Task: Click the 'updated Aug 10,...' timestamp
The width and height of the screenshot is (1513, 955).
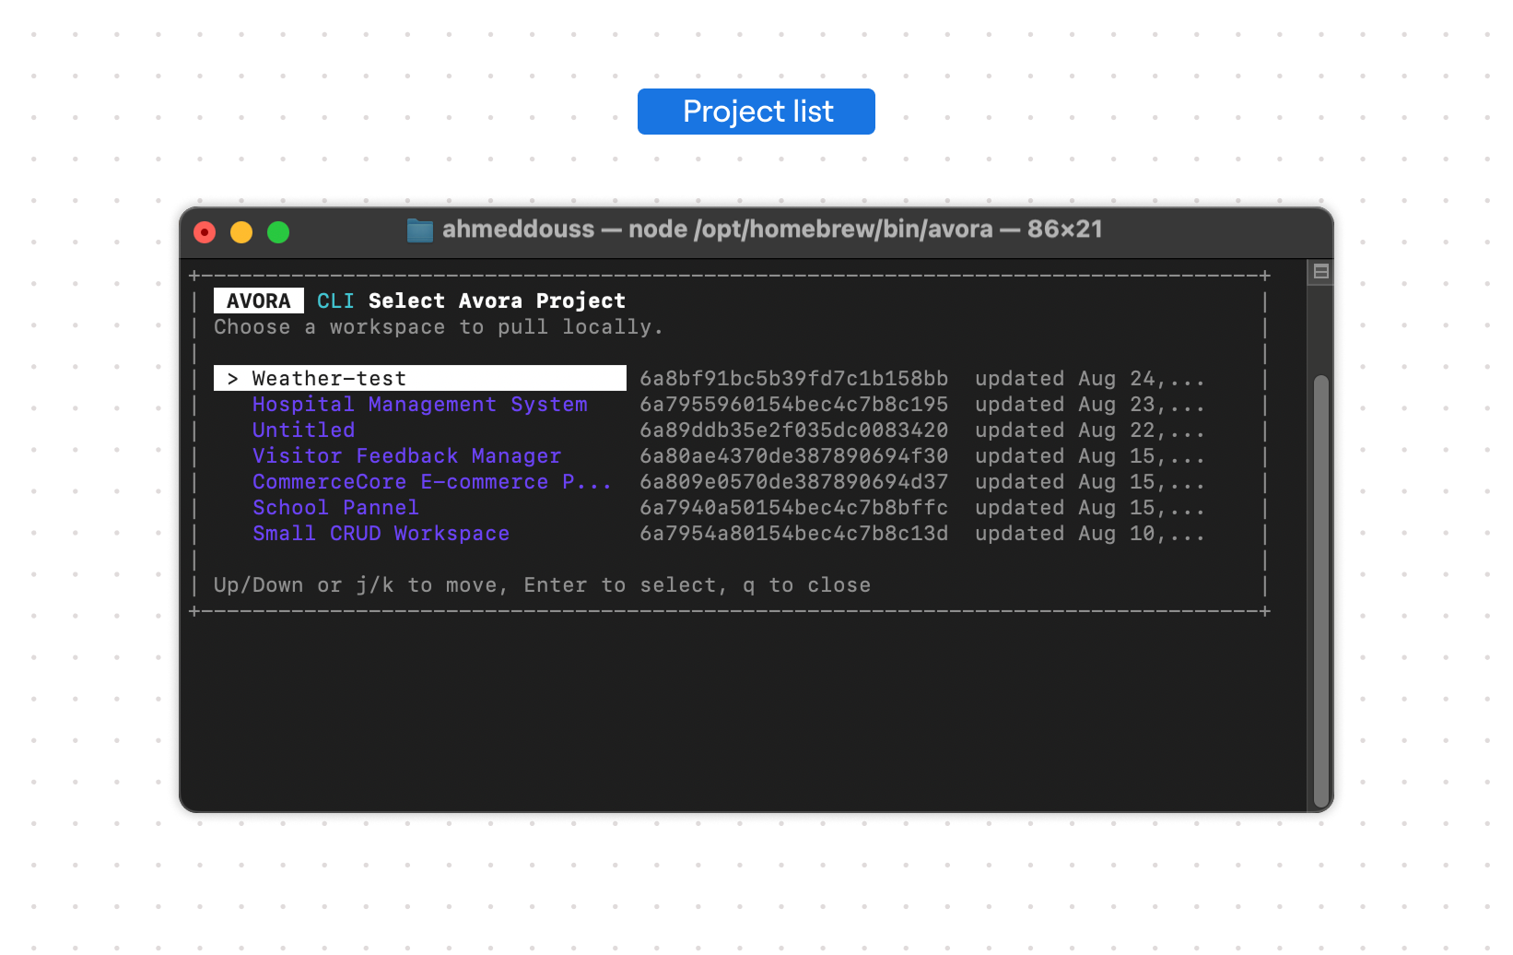Action: click(x=1090, y=534)
